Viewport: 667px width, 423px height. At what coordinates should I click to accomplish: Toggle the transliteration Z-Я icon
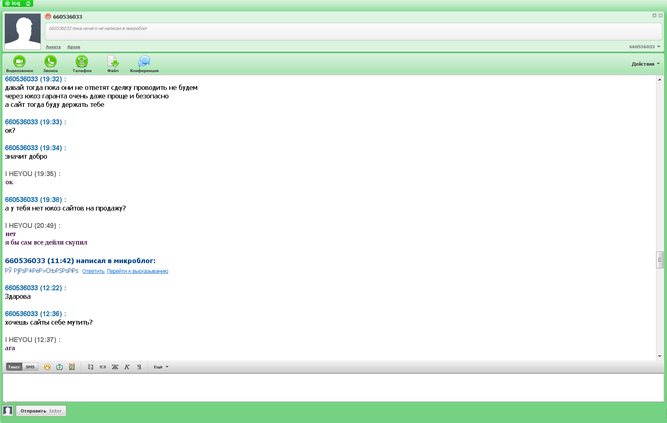point(91,367)
